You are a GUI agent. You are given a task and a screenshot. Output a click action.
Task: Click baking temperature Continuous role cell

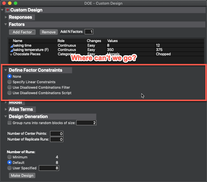click(67, 50)
